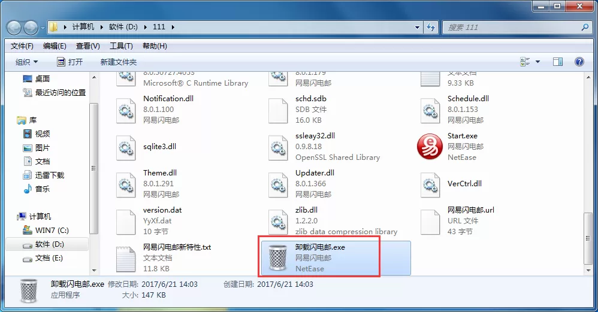Click the file list vertical scrollbar thumb
The image size is (598, 312).
(x=588, y=238)
